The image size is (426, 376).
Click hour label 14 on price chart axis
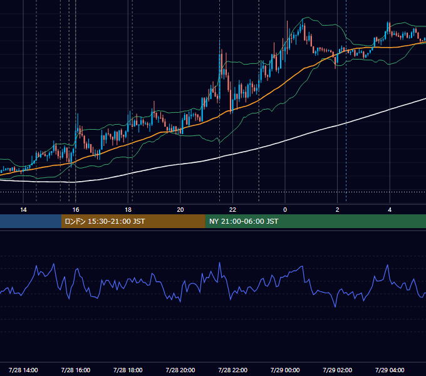coord(23,210)
